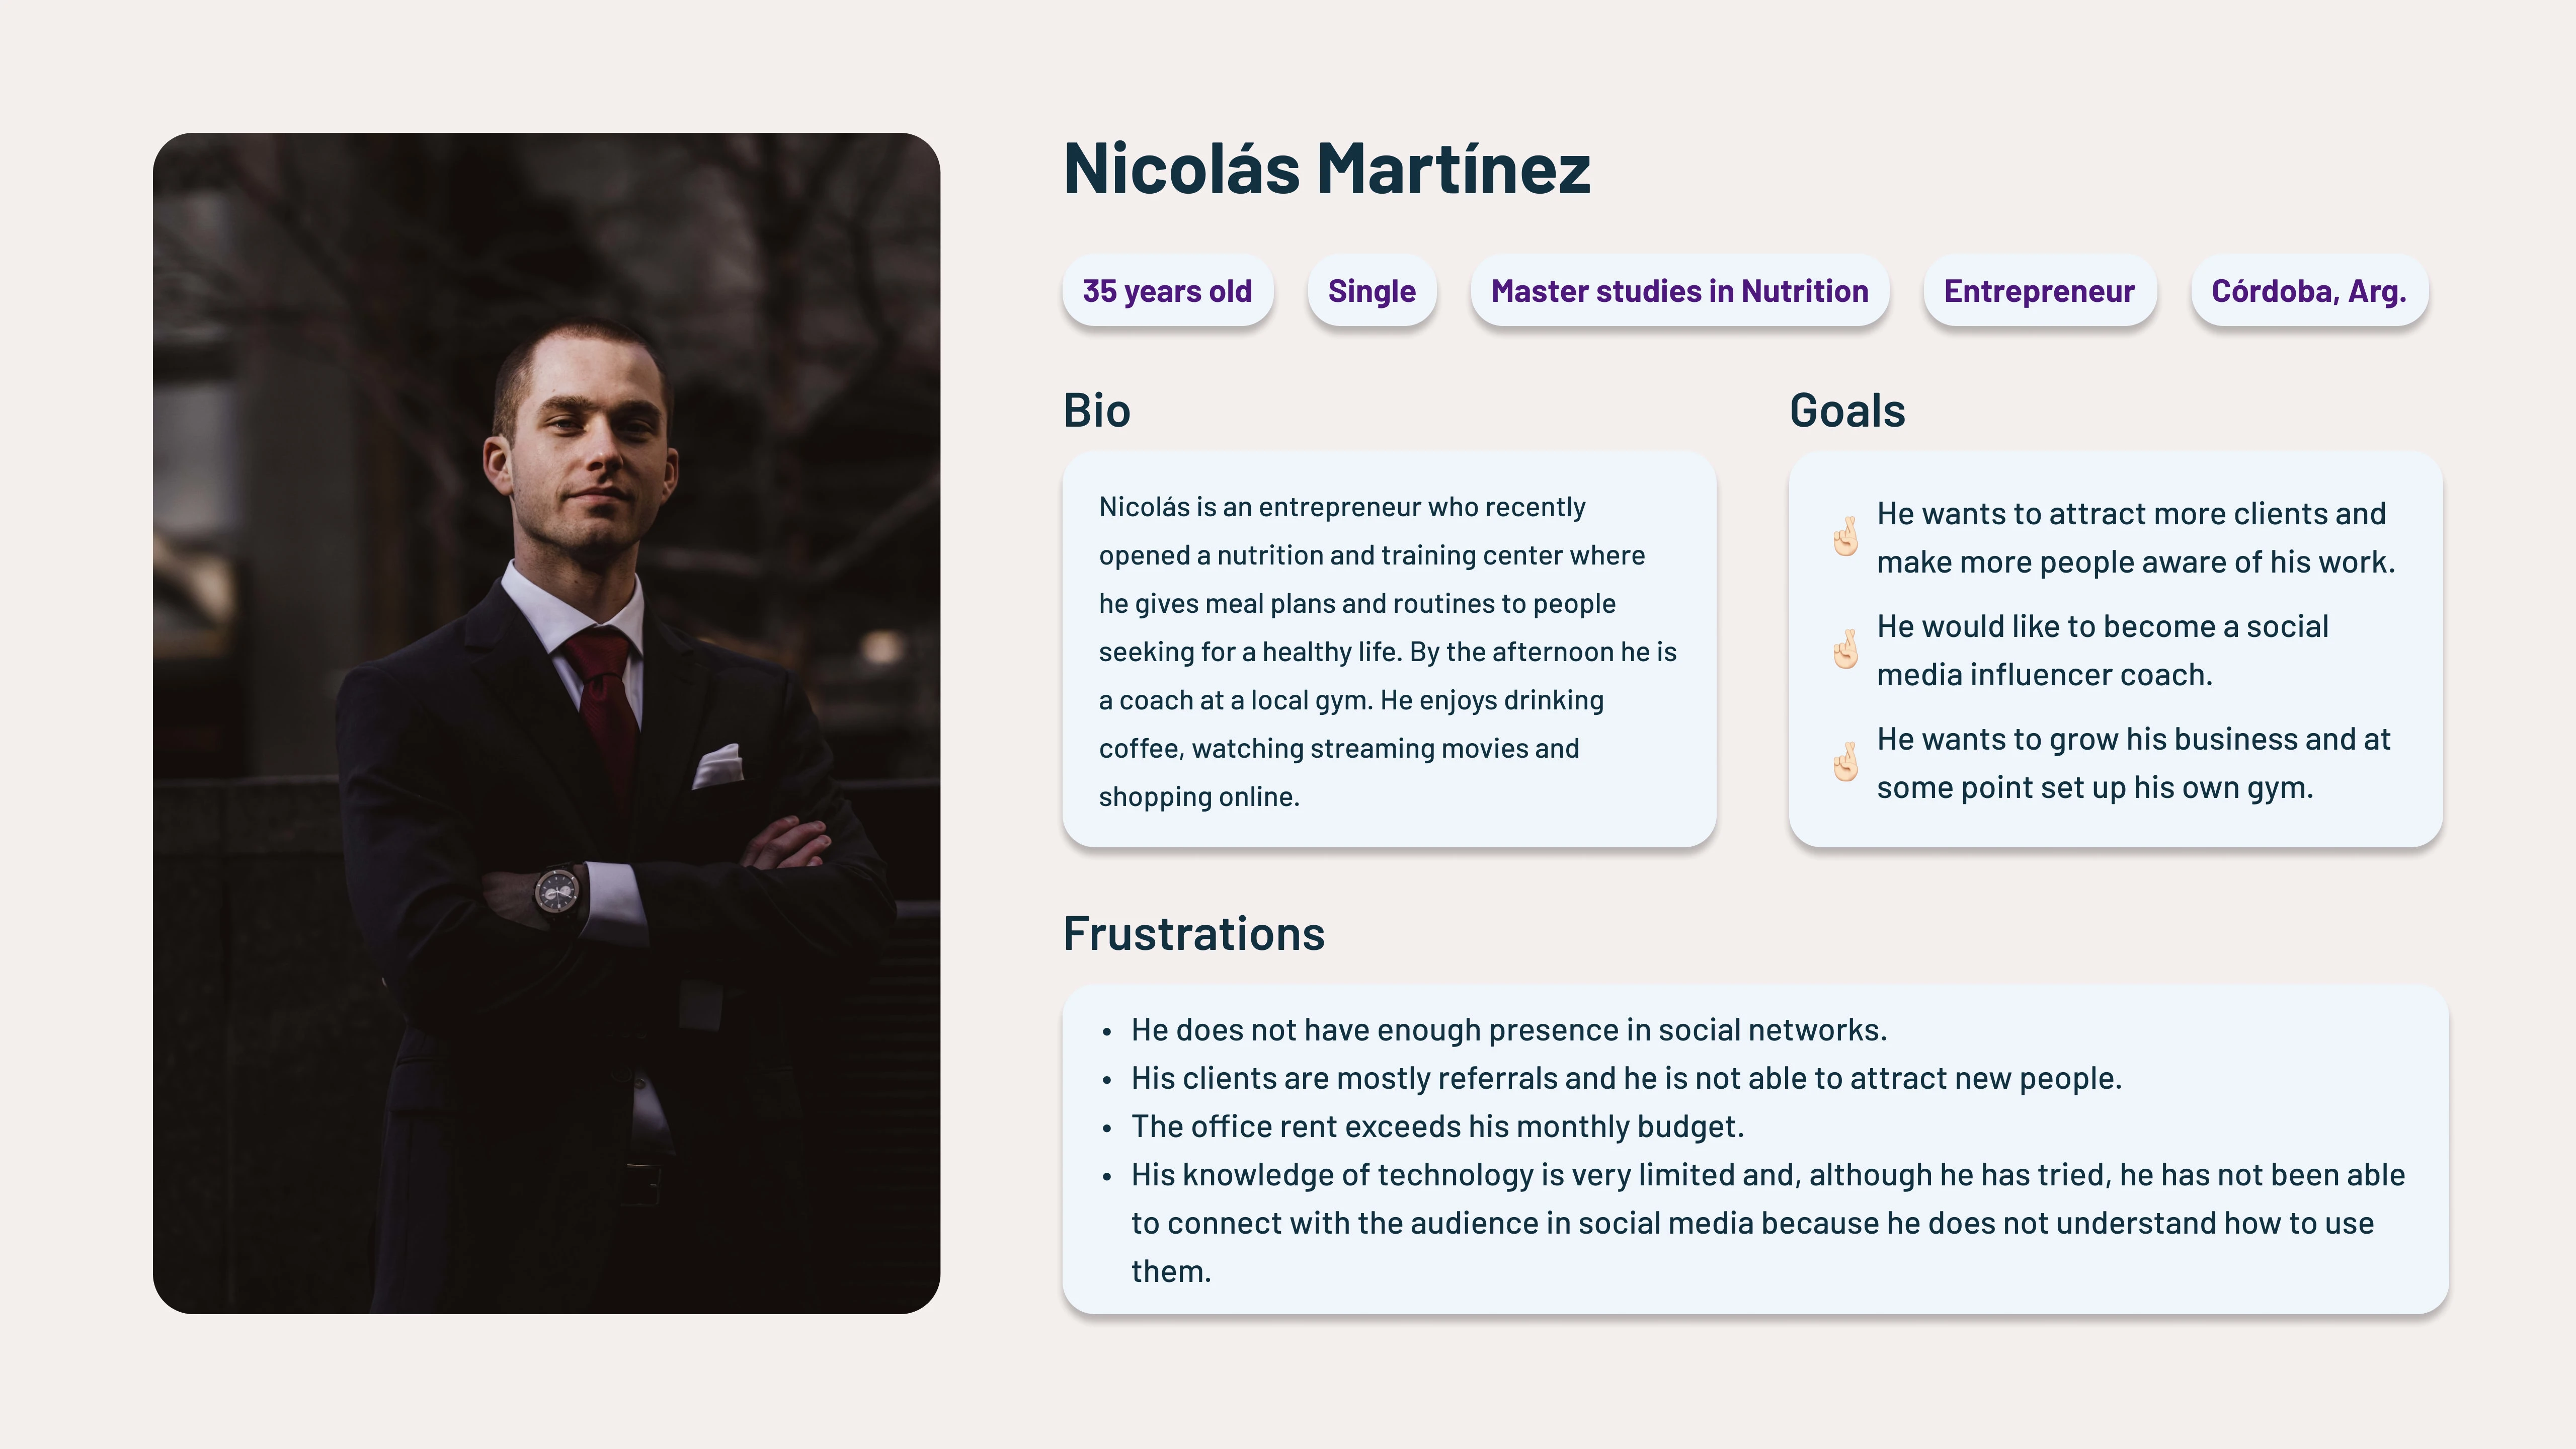The height and width of the screenshot is (1449, 2576).
Task: Select the "Córdoba, Arg." location tag
Action: coord(2308,291)
